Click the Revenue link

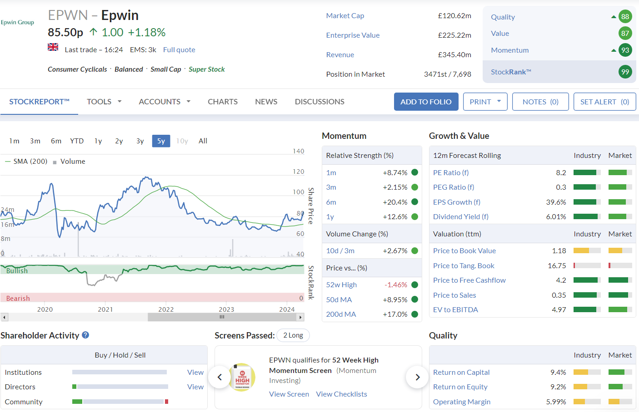point(340,54)
